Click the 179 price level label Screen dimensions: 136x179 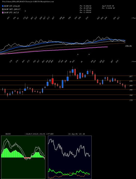[131, 100]
